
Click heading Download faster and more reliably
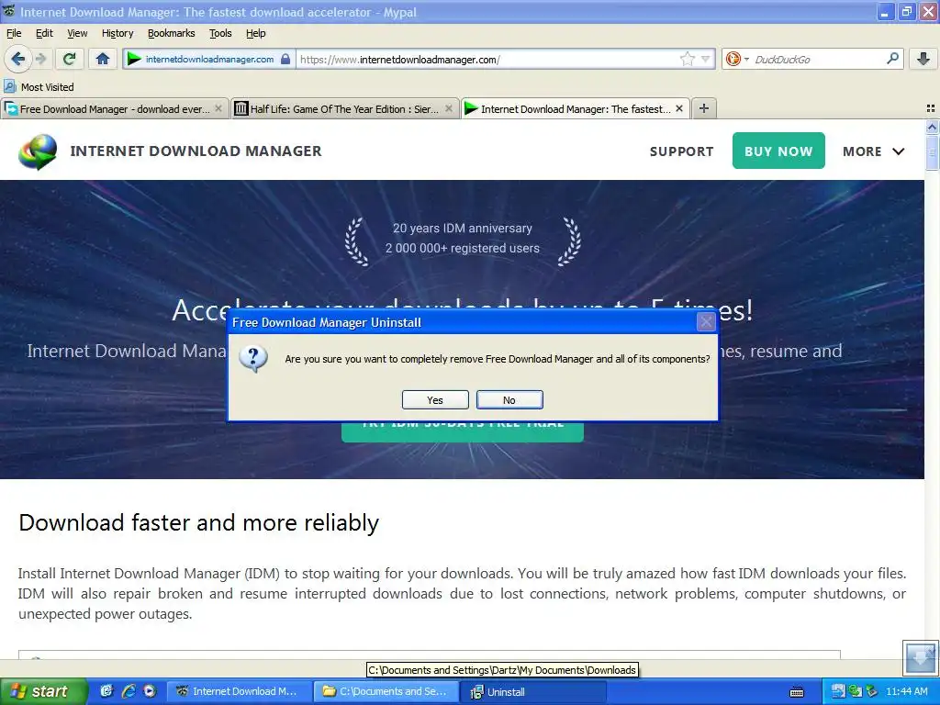point(199,523)
